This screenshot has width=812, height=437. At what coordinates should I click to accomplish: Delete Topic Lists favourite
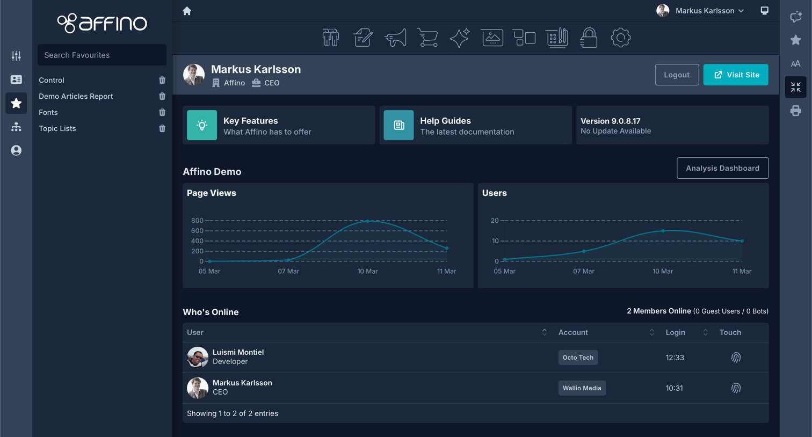coord(162,128)
